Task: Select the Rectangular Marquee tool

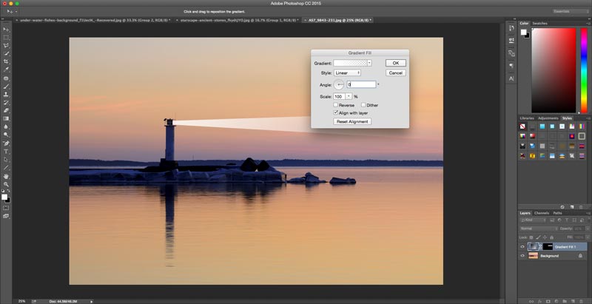Action: (6, 38)
